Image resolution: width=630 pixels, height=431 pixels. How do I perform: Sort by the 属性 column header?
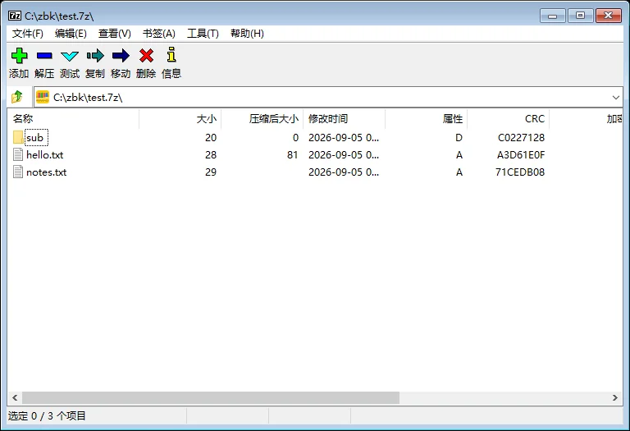point(426,118)
